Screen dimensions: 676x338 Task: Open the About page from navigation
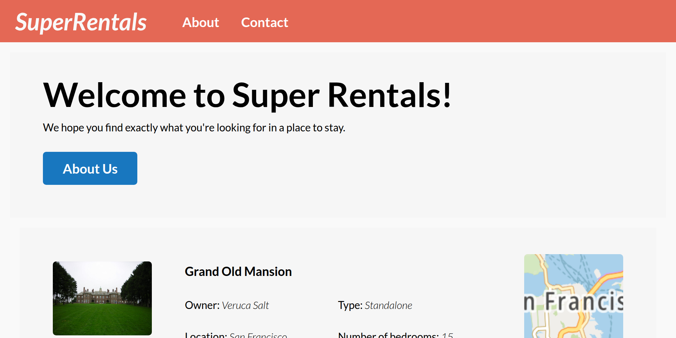click(201, 22)
